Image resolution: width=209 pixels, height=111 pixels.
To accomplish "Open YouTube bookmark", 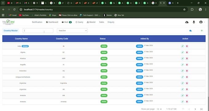I will coord(24,15).
